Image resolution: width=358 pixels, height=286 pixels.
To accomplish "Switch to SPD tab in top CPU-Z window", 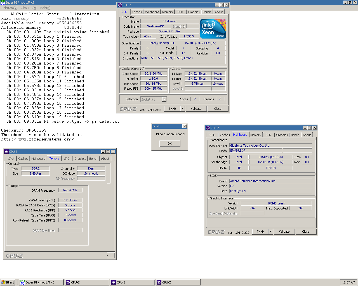I will (180, 12).
